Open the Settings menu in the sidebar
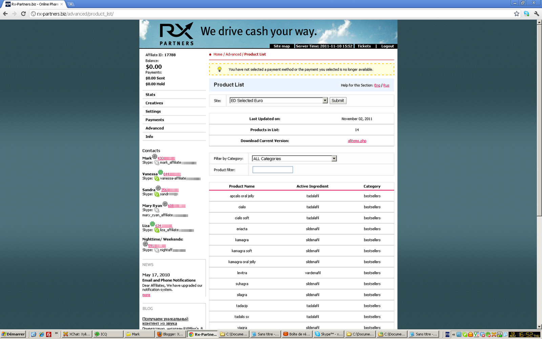Screen dimensions: 542x339 [153, 112]
